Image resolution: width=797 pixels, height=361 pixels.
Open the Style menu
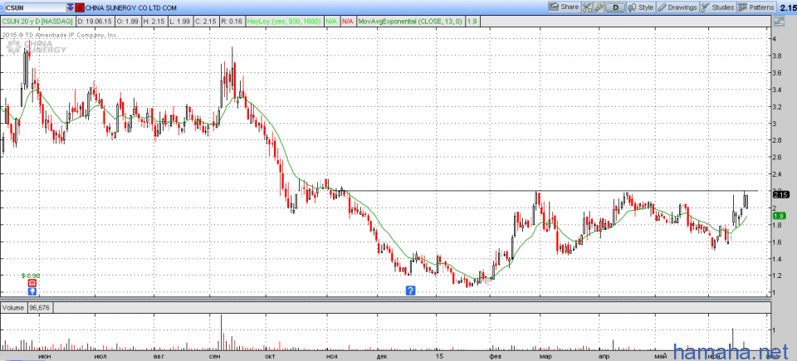click(x=642, y=7)
